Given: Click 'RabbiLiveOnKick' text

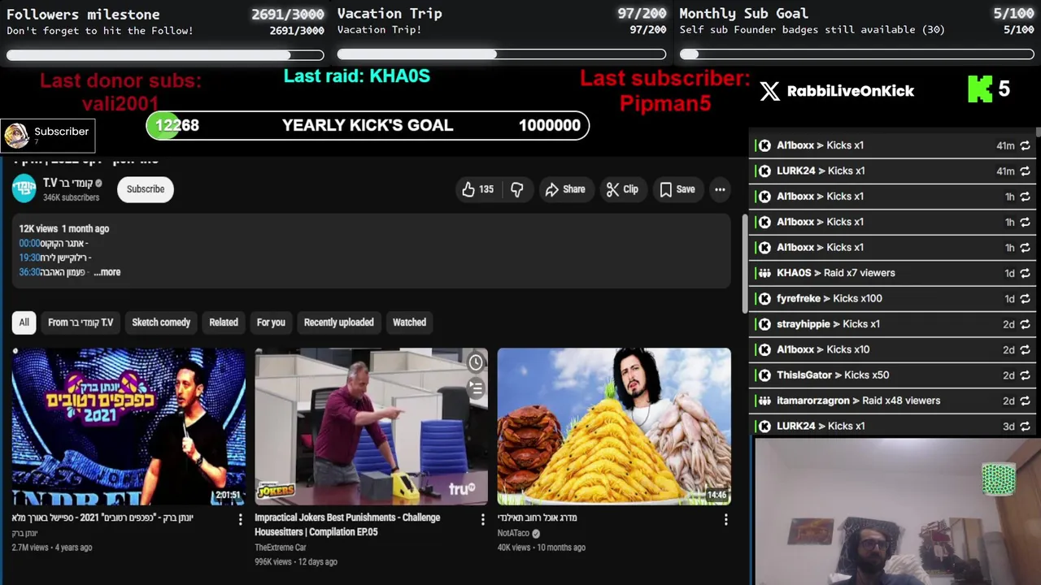Looking at the screenshot, I should tap(851, 91).
